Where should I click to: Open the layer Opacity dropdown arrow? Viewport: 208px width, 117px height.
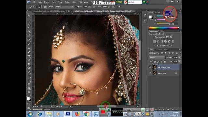tap(180, 57)
